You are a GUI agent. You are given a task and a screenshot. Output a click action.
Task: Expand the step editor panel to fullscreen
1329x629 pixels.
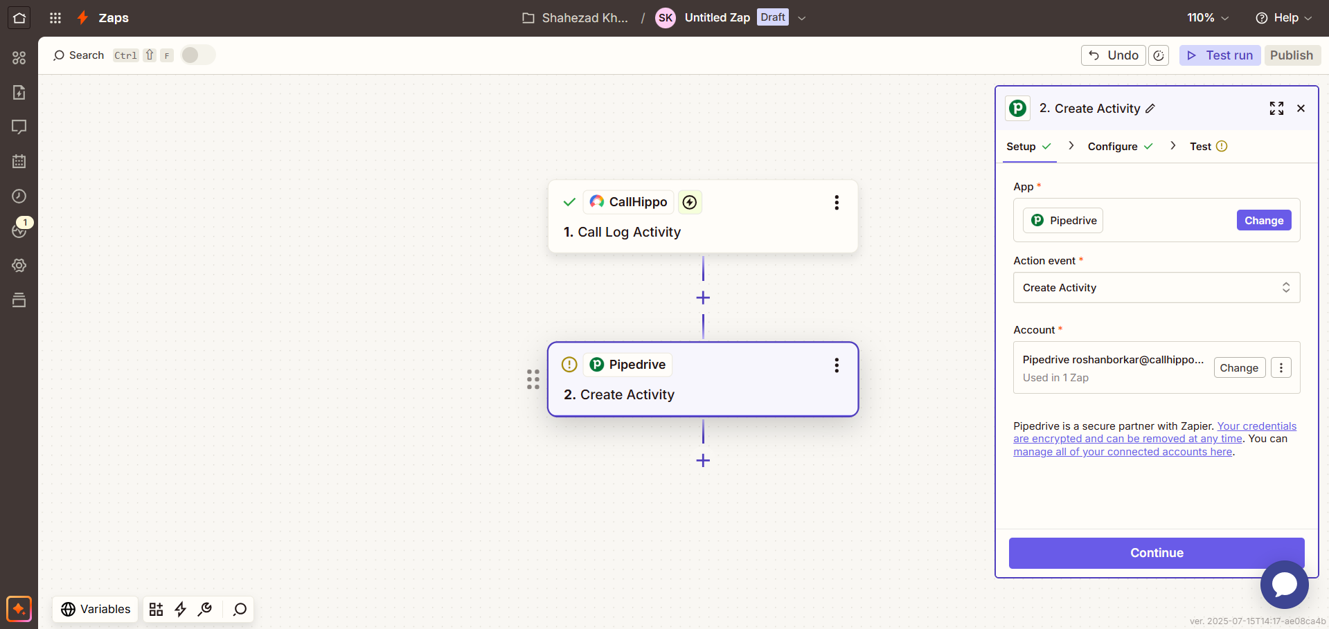1276,108
